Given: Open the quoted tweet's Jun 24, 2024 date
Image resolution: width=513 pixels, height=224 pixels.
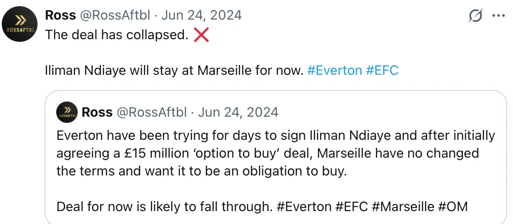Looking at the screenshot, I should click(x=238, y=112).
